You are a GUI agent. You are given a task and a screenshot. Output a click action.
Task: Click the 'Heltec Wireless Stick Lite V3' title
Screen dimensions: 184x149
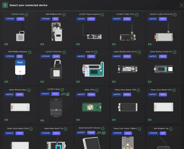[x=125, y=52]
